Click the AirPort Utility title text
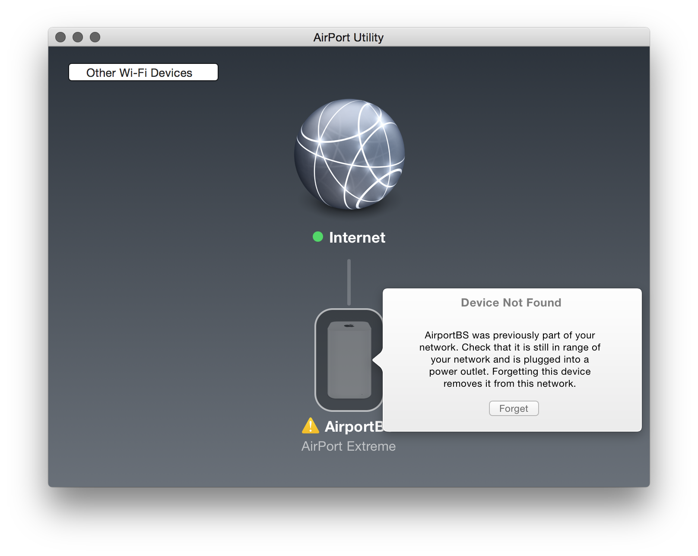Screen dimensions: 698x556 [x=349, y=38]
